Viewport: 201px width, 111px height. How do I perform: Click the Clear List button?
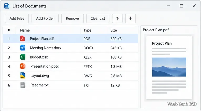(98, 19)
